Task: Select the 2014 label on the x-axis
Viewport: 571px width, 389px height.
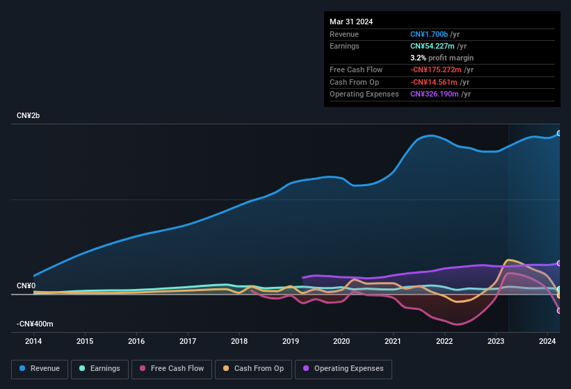Action: pyautogui.click(x=33, y=341)
